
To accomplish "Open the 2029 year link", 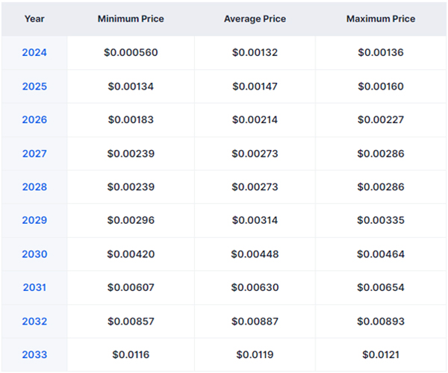I will 34,220.
